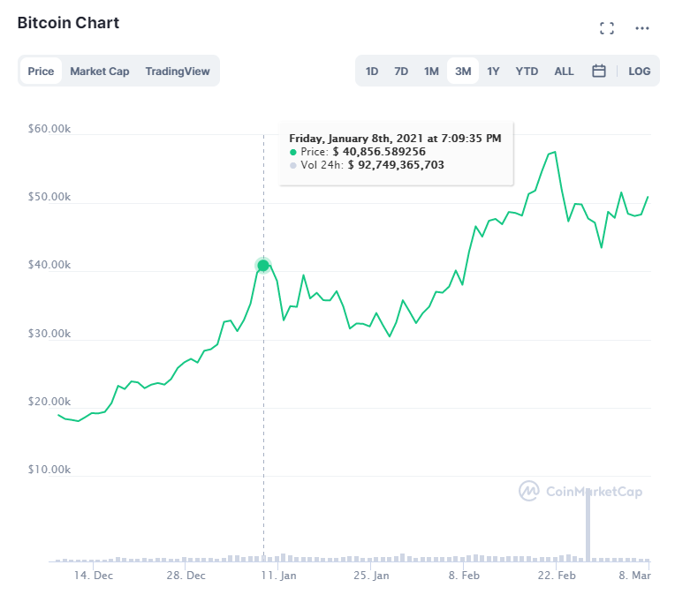Show ALL time price history
The height and width of the screenshot is (595, 675).
[564, 72]
